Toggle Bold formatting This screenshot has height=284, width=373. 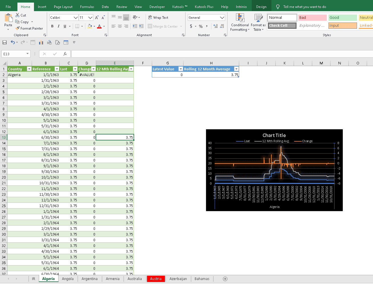(x=52, y=26)
